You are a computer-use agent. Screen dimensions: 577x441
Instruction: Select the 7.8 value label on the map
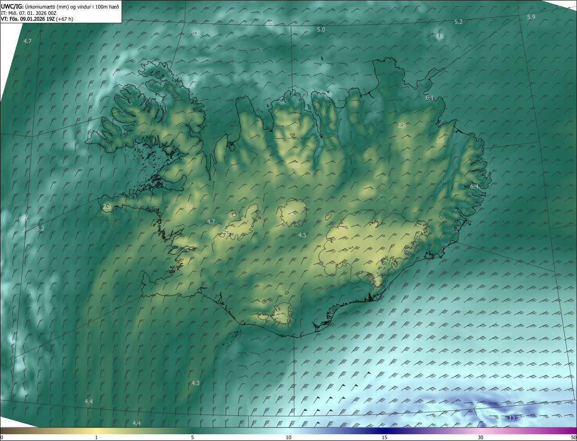pyautogui.click(x=440, y=36)
